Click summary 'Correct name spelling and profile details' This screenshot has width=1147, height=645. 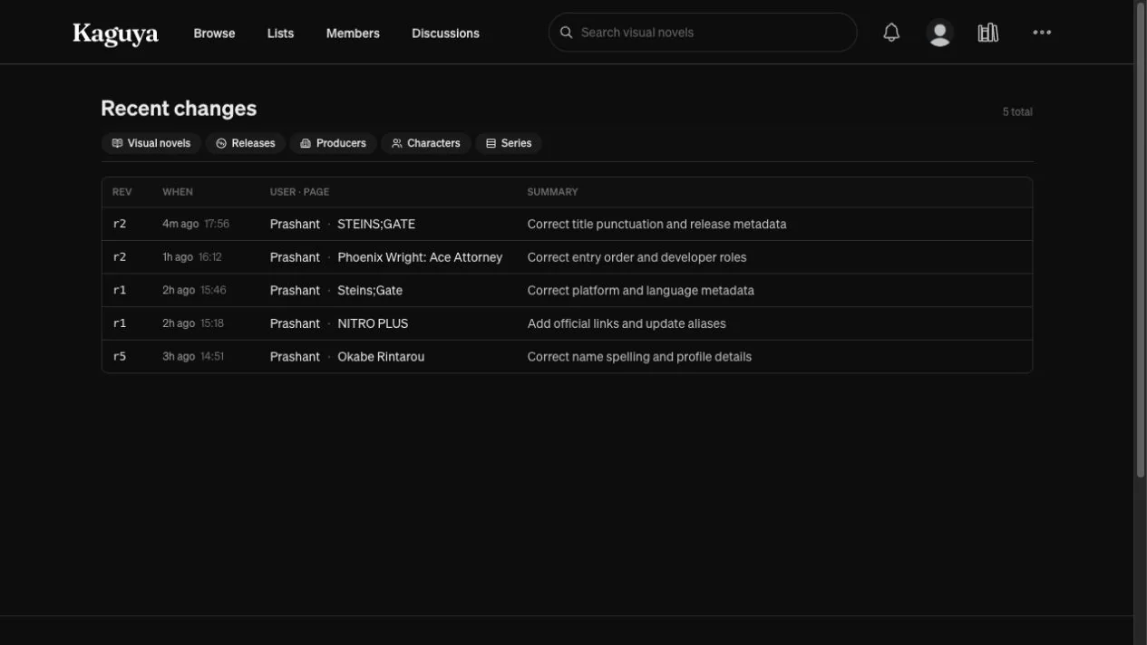click(x=639, y=357)
